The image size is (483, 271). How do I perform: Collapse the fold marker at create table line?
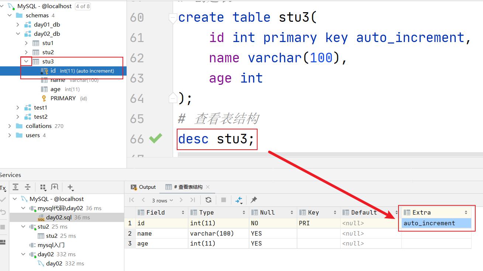[173, 18]
